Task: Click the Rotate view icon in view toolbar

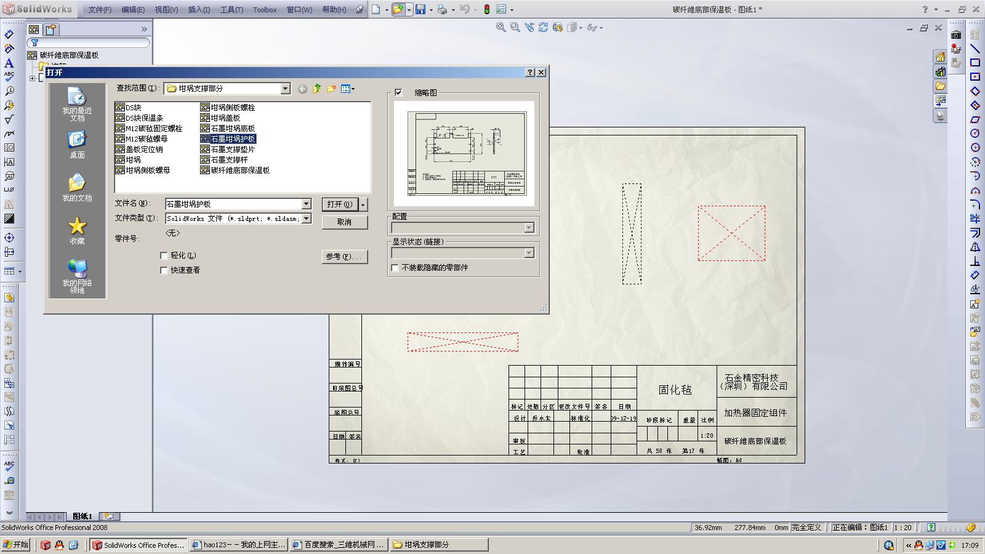Action: pyautogui.click(x=543, y=27)
